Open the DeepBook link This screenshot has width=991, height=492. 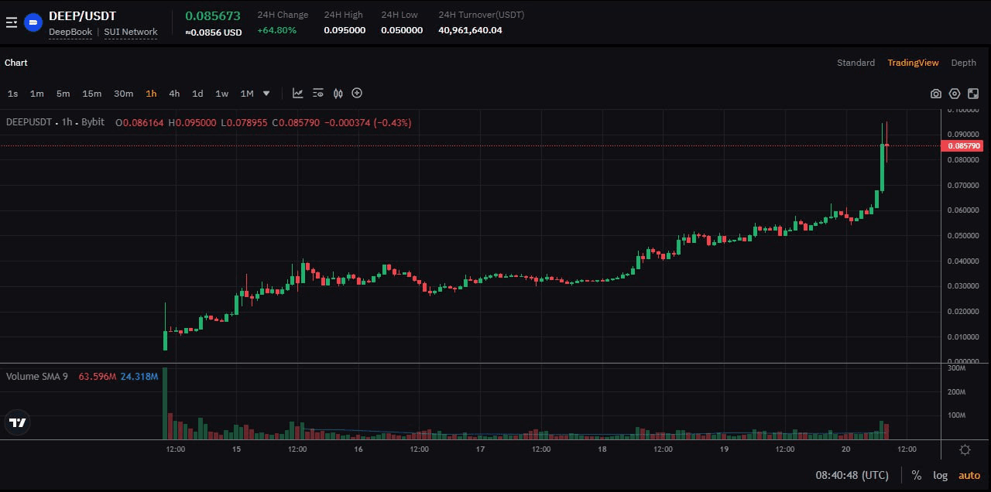pyautogui.click(x=70, y=32)
